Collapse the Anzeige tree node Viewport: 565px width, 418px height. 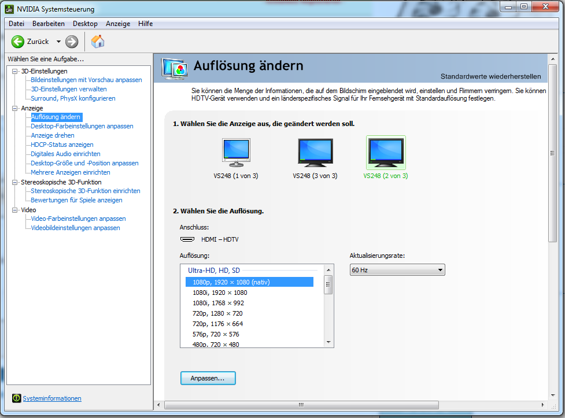pyautogui.click(x=15, y=108)
